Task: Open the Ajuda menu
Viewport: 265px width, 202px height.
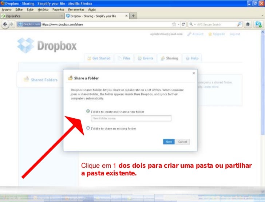Action: [x=92, y=9]
